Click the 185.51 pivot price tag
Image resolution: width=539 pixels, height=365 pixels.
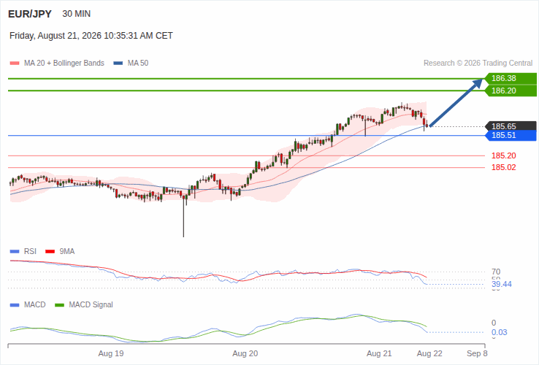(x=511, y=135)
